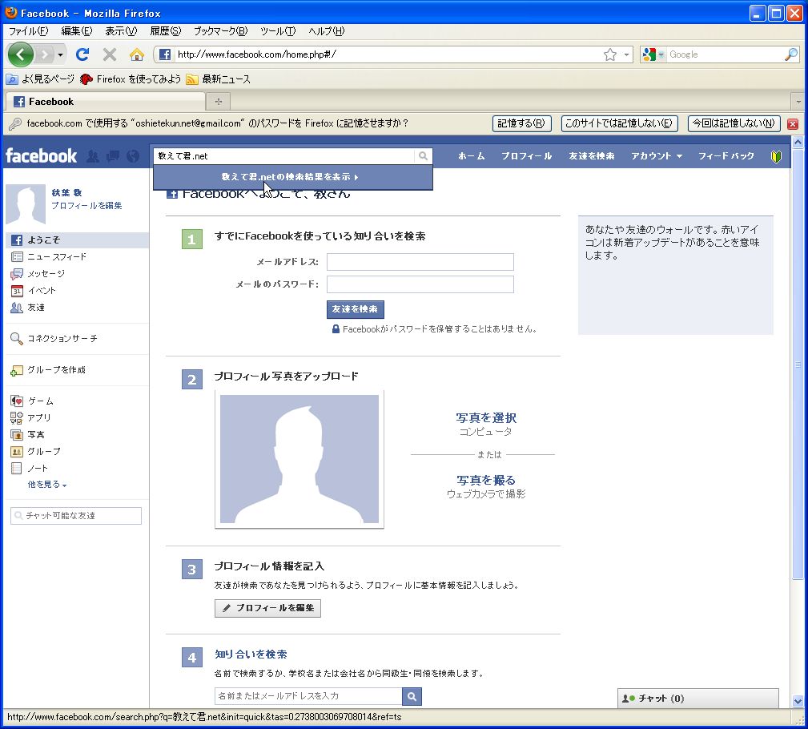Open messages icon in Facebook header
Screen dimensions: 808x729
[112, 155]
